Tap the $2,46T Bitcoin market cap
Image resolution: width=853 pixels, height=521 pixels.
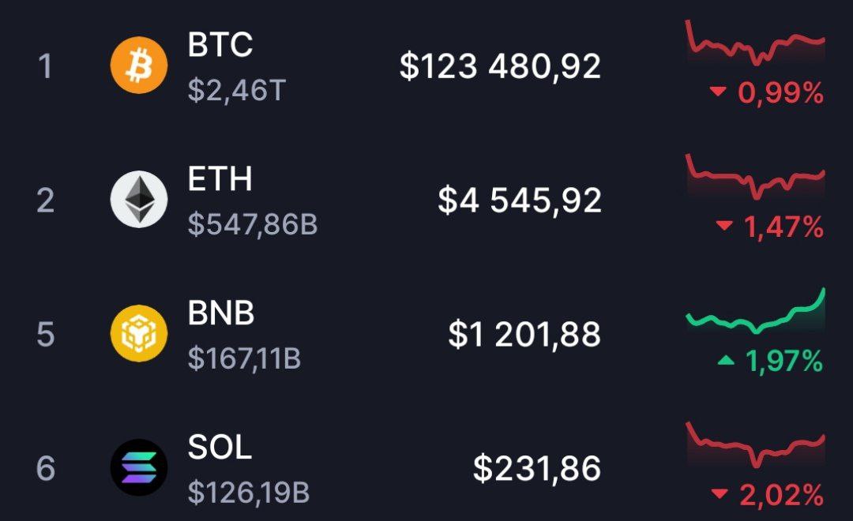236,92
